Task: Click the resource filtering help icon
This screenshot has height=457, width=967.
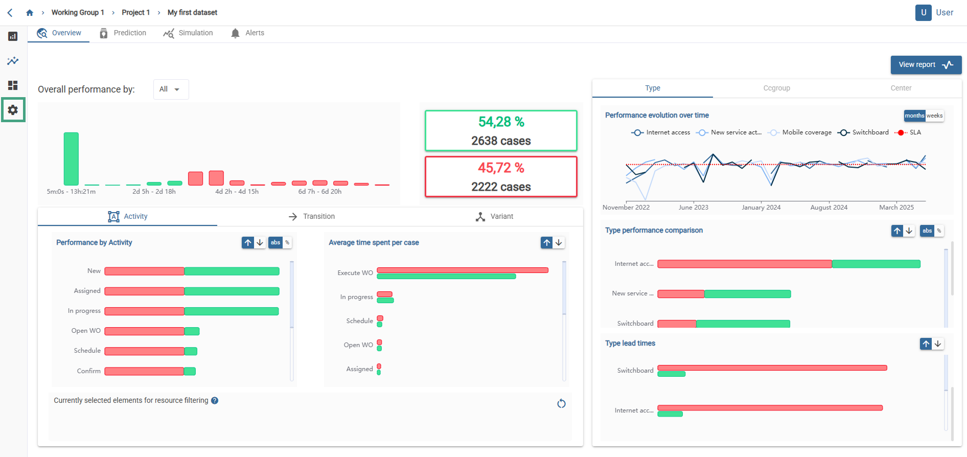Action: pos(215,401)
